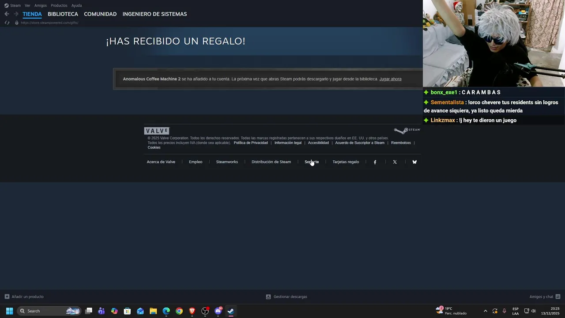Click the sync update icon in tray
This screenshot has height=318, width=565.
tap(495, 311)
